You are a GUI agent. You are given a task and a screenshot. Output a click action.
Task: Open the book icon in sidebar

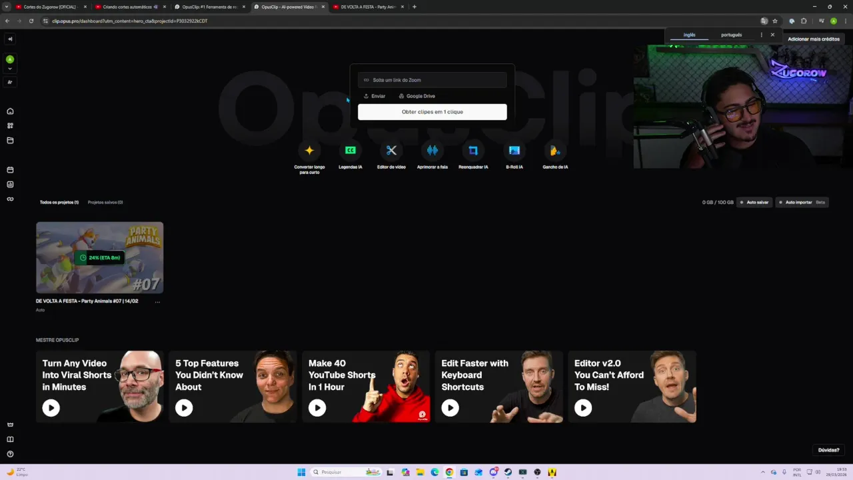click(10, 439)
